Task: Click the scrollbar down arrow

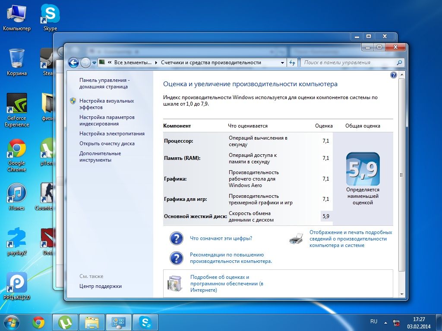Action: click(401, 294)
